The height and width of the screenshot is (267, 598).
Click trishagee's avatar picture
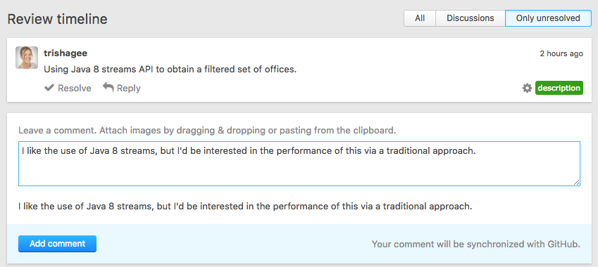point(27,58)
